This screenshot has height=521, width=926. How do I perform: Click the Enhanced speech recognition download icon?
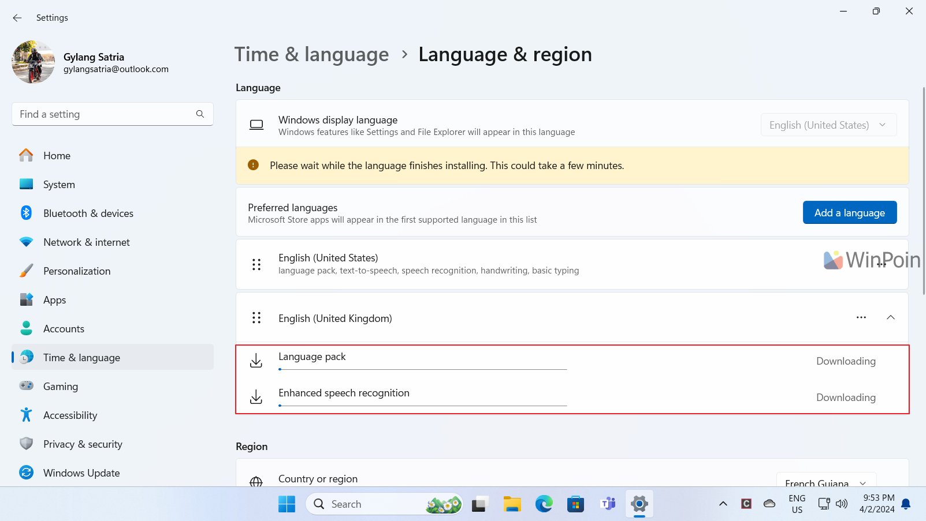tap(256, 397)
